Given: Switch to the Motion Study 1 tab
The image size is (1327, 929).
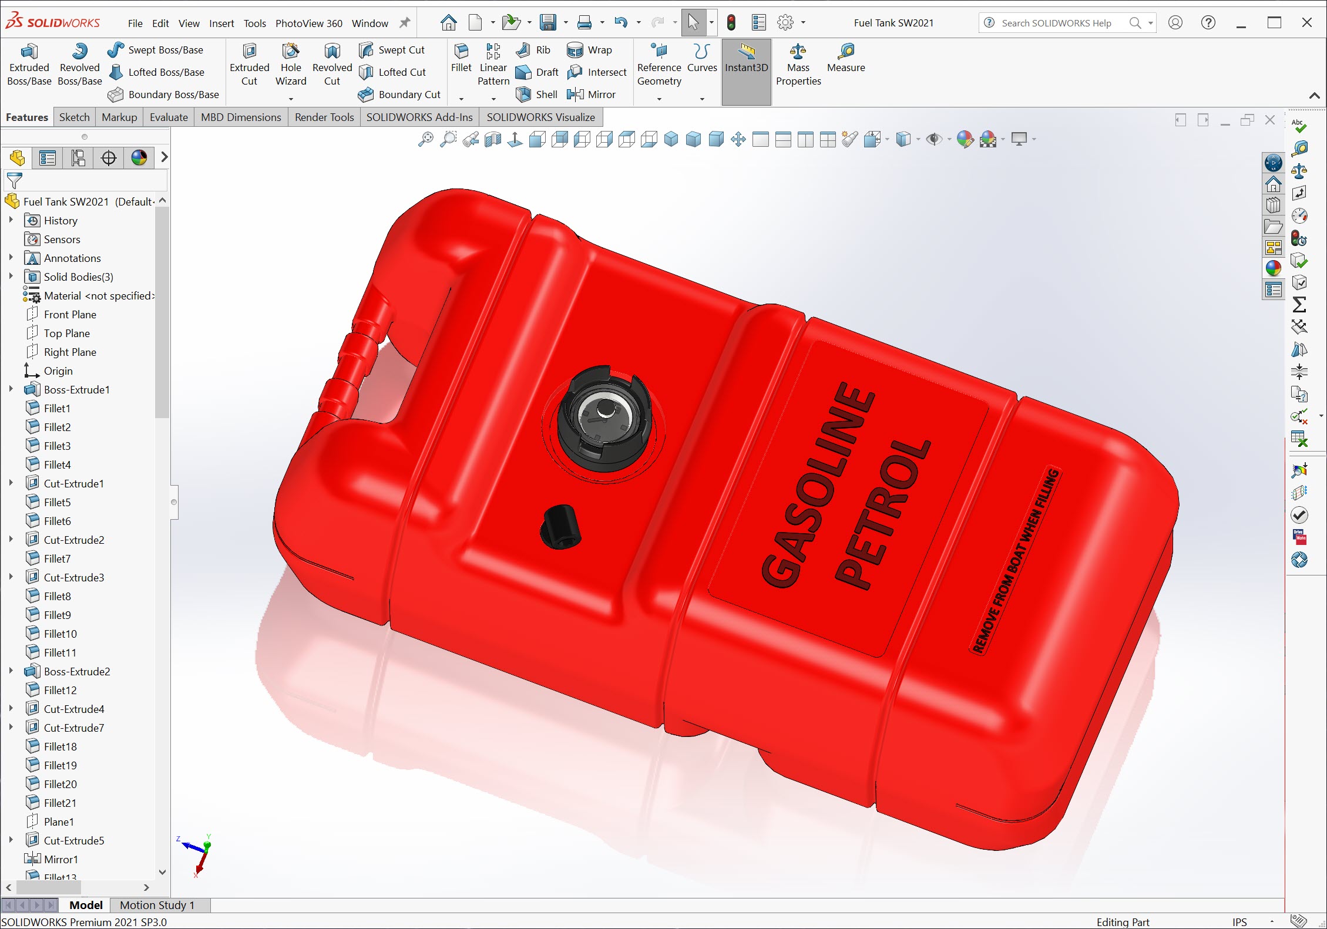Looking at the screenshot, I should 157,905.
